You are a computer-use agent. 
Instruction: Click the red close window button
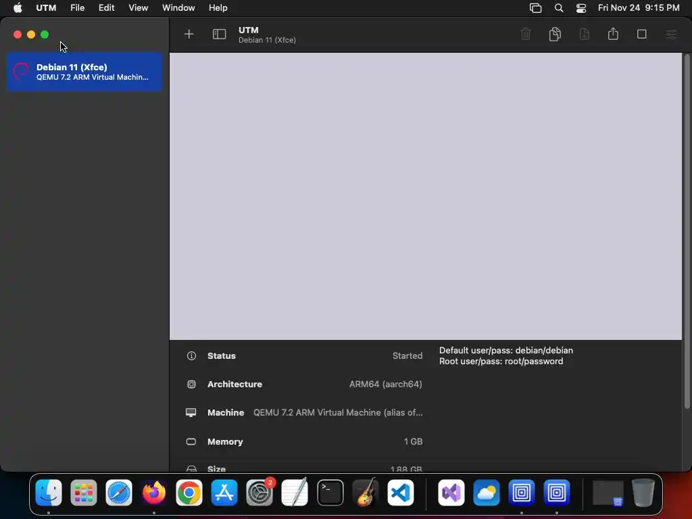[18, 34]
